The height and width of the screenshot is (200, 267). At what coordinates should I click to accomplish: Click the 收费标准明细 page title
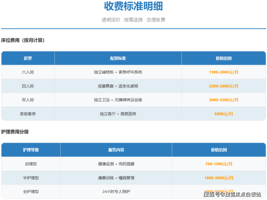tap(133, 6)
